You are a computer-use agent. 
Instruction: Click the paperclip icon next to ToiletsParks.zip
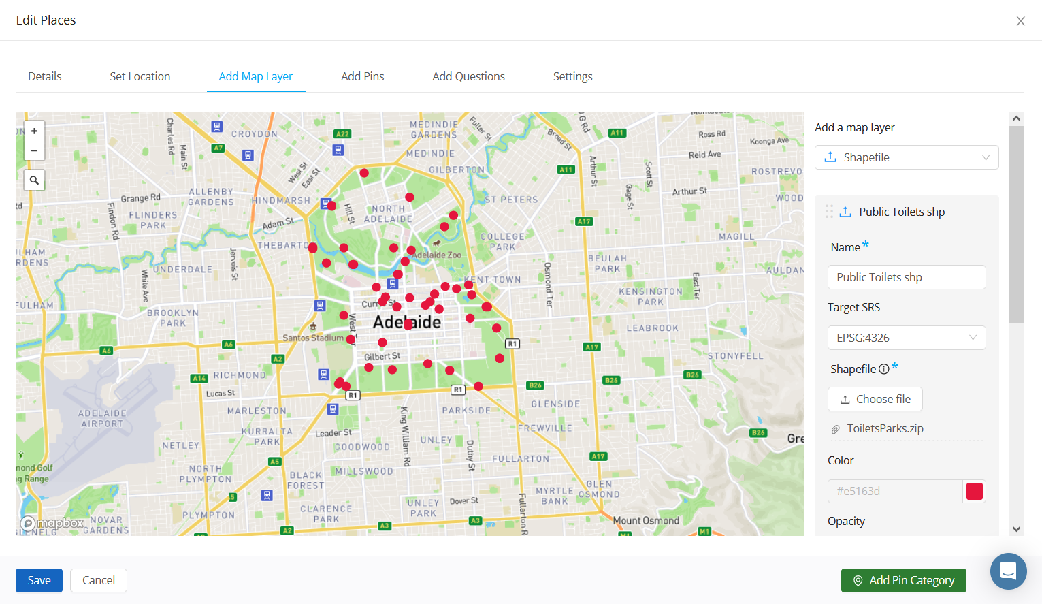coord(836,429)
